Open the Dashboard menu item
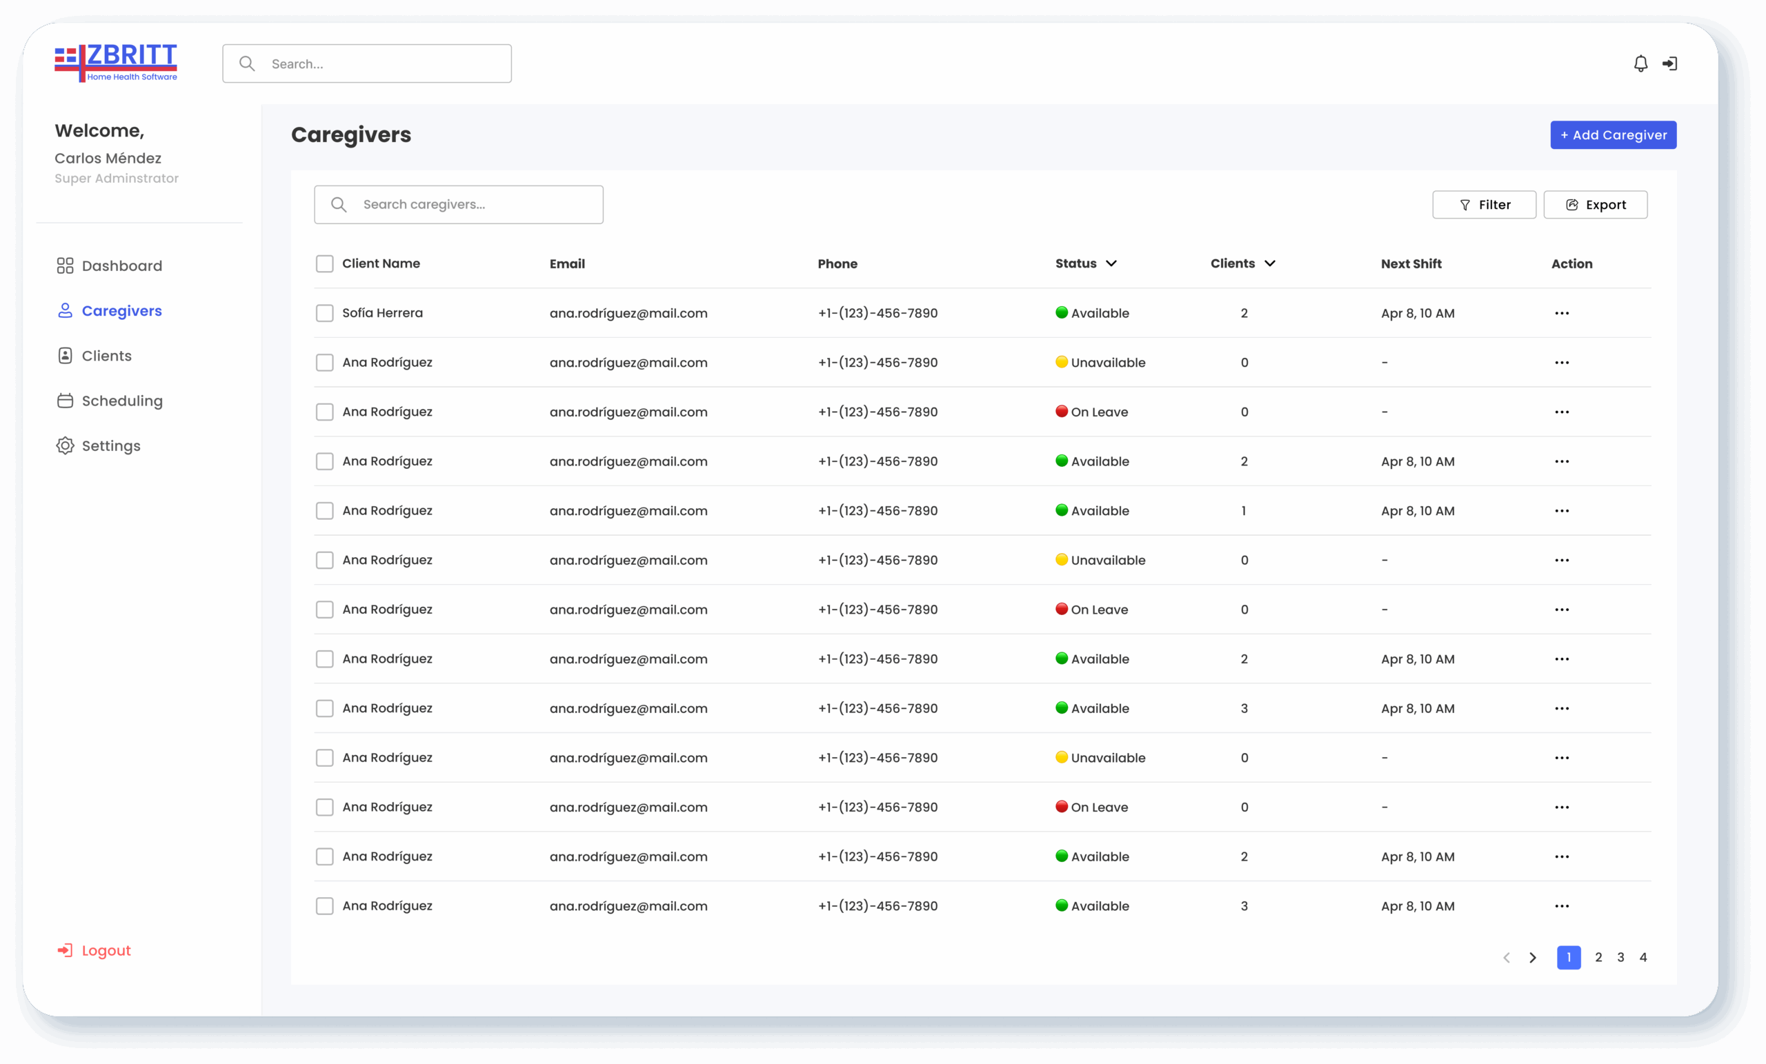Image resolution: width=1766 pixels, height=1064 pixels. 110,265
